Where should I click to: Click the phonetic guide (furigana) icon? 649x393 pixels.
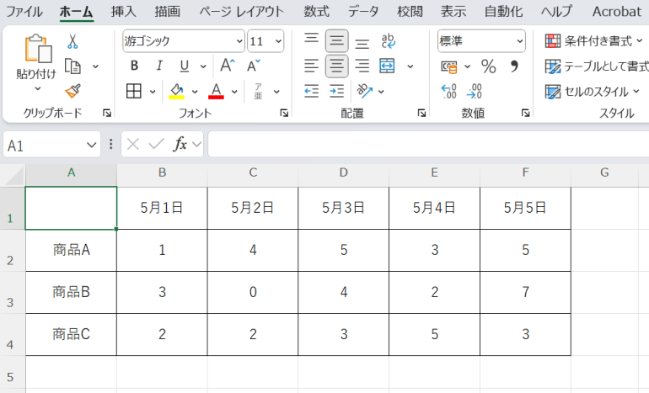coord(258,91)
